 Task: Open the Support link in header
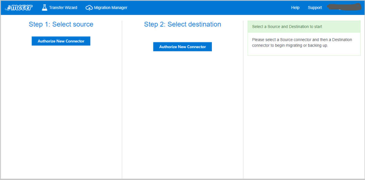click(315, 8)
